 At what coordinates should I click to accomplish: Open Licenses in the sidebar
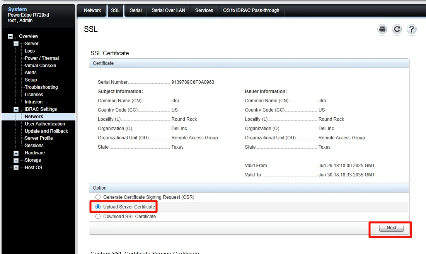pos(34,95)
